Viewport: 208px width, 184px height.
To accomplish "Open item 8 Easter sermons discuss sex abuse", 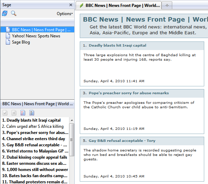I will click(x=34, y=163).
